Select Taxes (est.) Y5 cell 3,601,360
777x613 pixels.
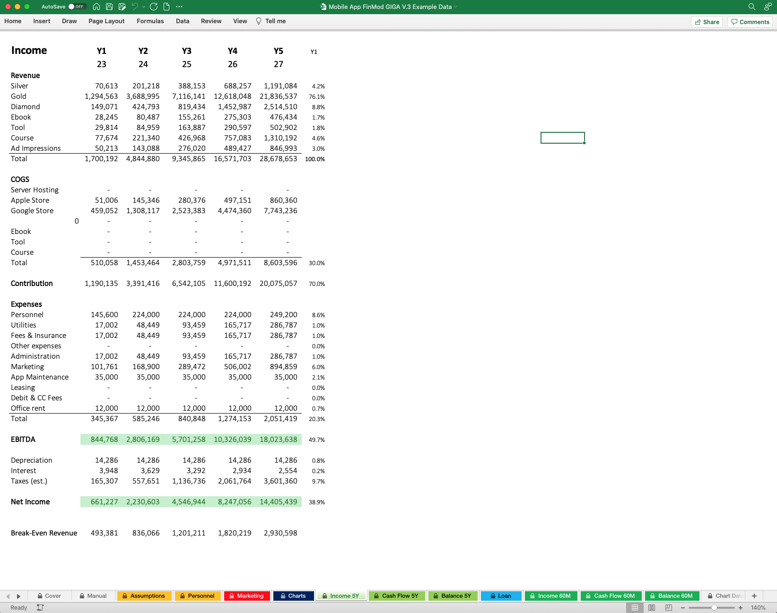[x=280, y=481]
